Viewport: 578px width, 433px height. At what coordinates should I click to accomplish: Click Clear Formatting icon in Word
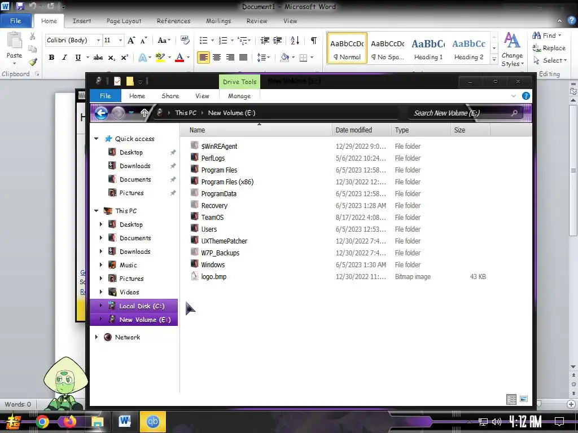(185, 40)
